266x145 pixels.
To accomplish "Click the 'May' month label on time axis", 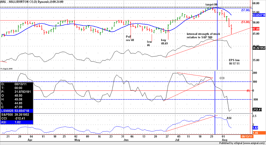I will point(77,140).
